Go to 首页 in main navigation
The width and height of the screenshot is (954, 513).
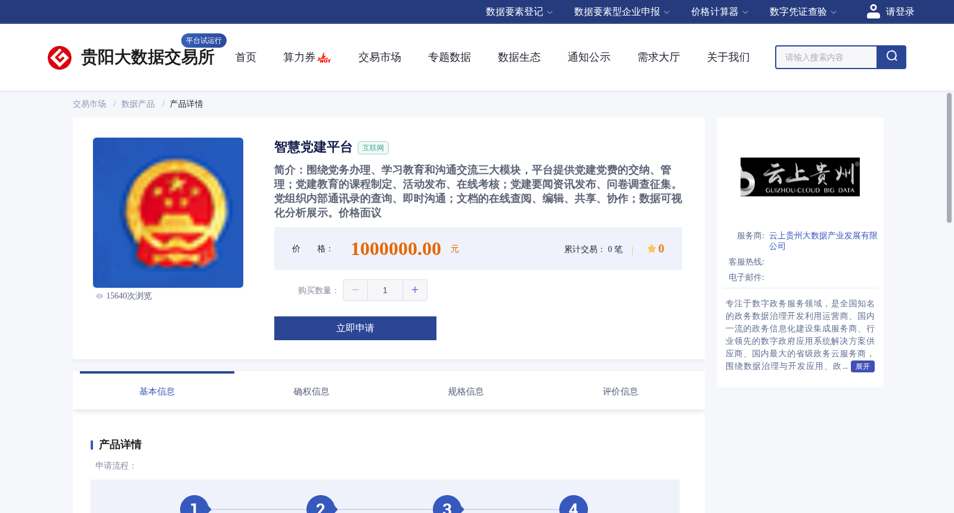pos(246,57)
